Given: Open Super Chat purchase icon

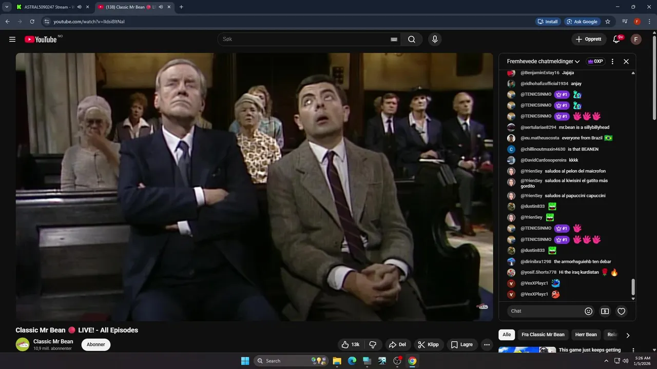Looking at the screenshot, I should [x=605, y=311].
